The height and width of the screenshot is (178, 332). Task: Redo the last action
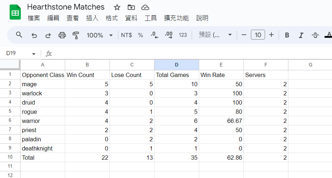(48, 35)
